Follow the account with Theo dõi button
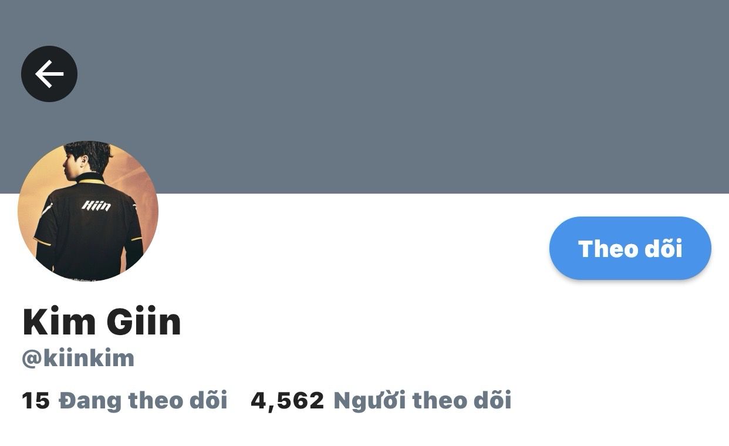Image resolution: width=729 pixels, height=446 pixels. [x=630, y=248]
